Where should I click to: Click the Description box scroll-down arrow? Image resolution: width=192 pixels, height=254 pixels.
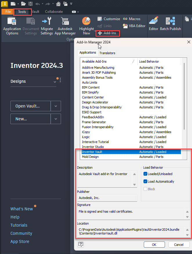coord(134,185)
